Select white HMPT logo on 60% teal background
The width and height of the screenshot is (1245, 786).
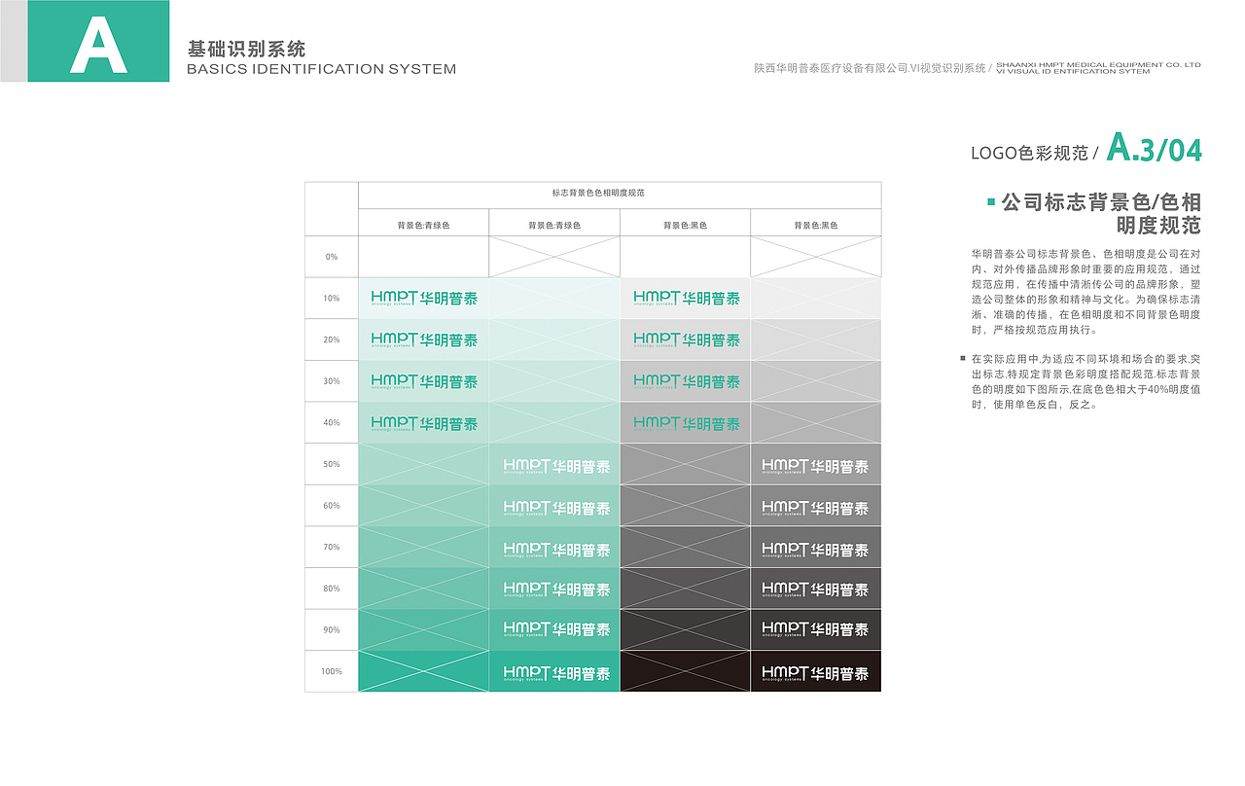pyautogui.click(x=557, y=508)
